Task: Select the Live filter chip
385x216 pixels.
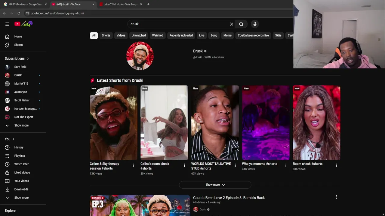Action: click(202, 35)
